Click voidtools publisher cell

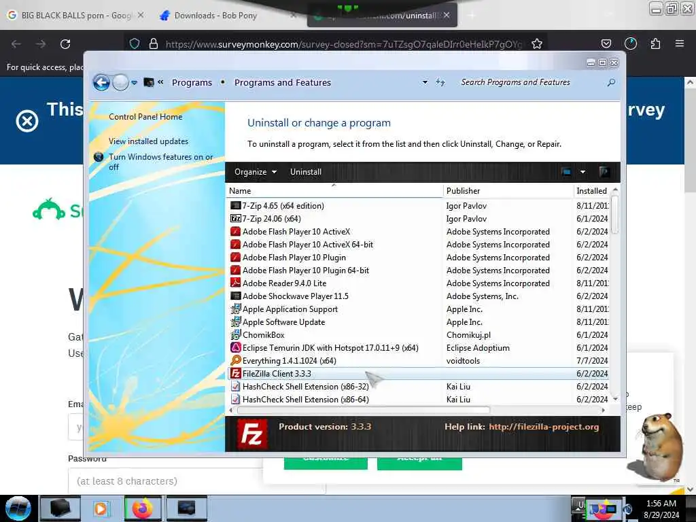point(463,361)
